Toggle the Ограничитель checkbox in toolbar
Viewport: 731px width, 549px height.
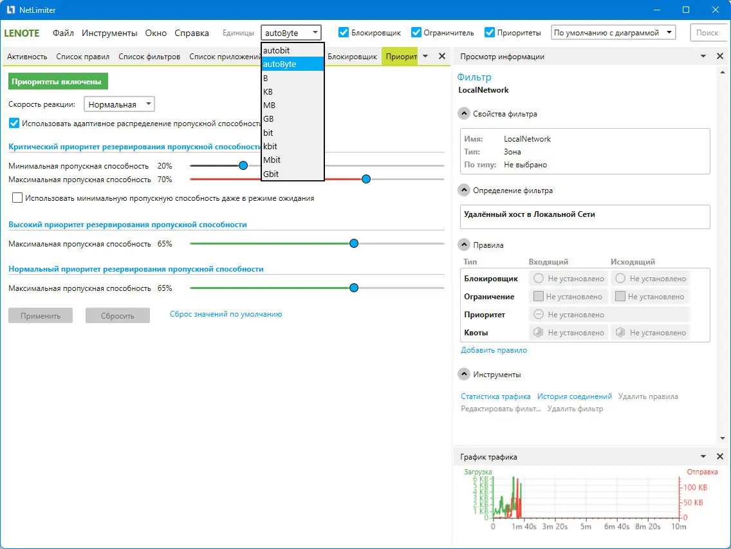(416, 32)
